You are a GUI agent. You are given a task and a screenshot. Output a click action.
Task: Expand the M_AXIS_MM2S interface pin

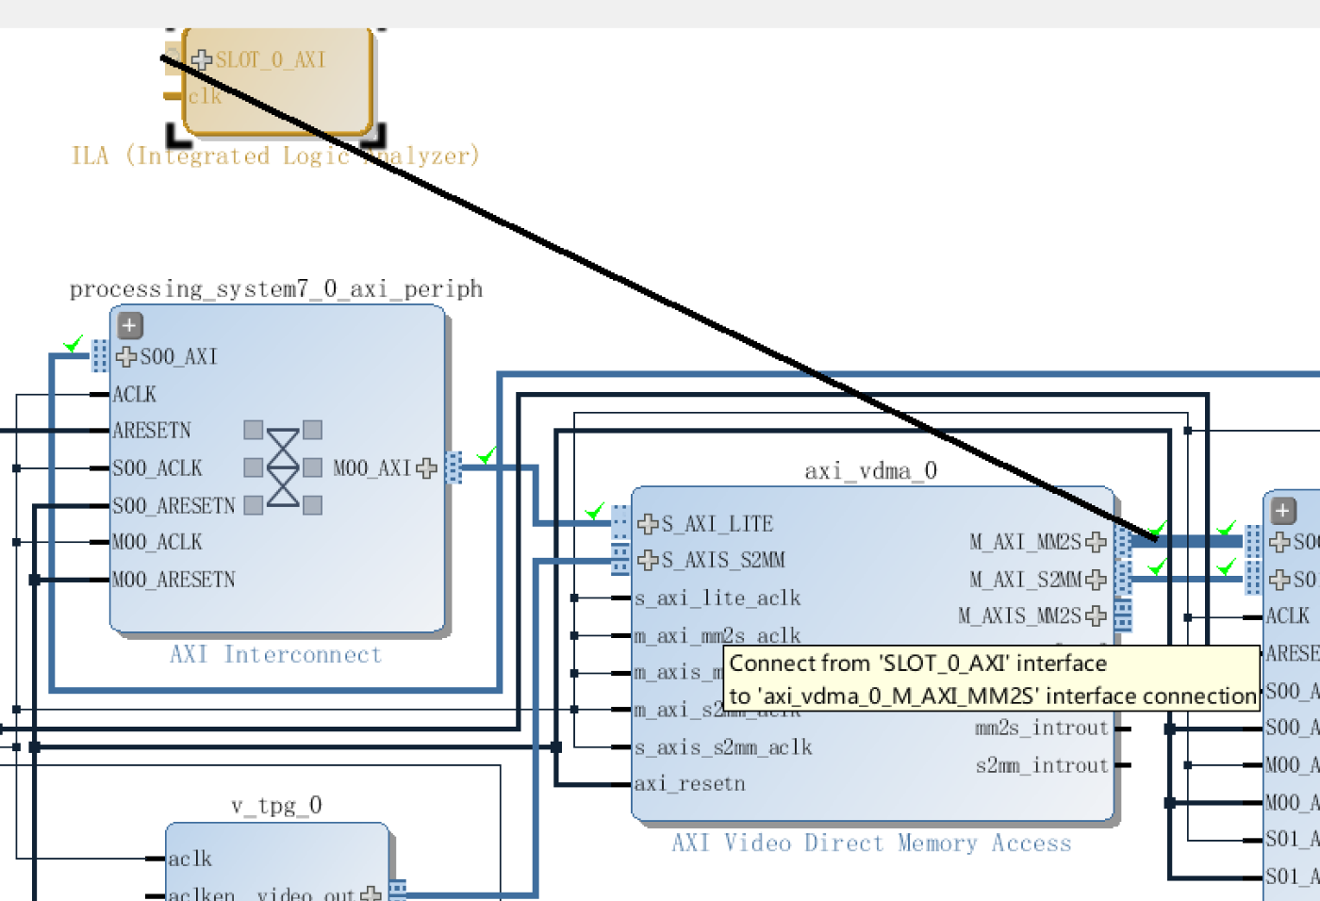[x=1096, y=616]
